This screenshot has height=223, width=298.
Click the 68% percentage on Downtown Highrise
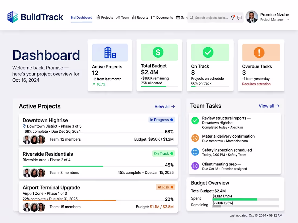pos(169,132)
